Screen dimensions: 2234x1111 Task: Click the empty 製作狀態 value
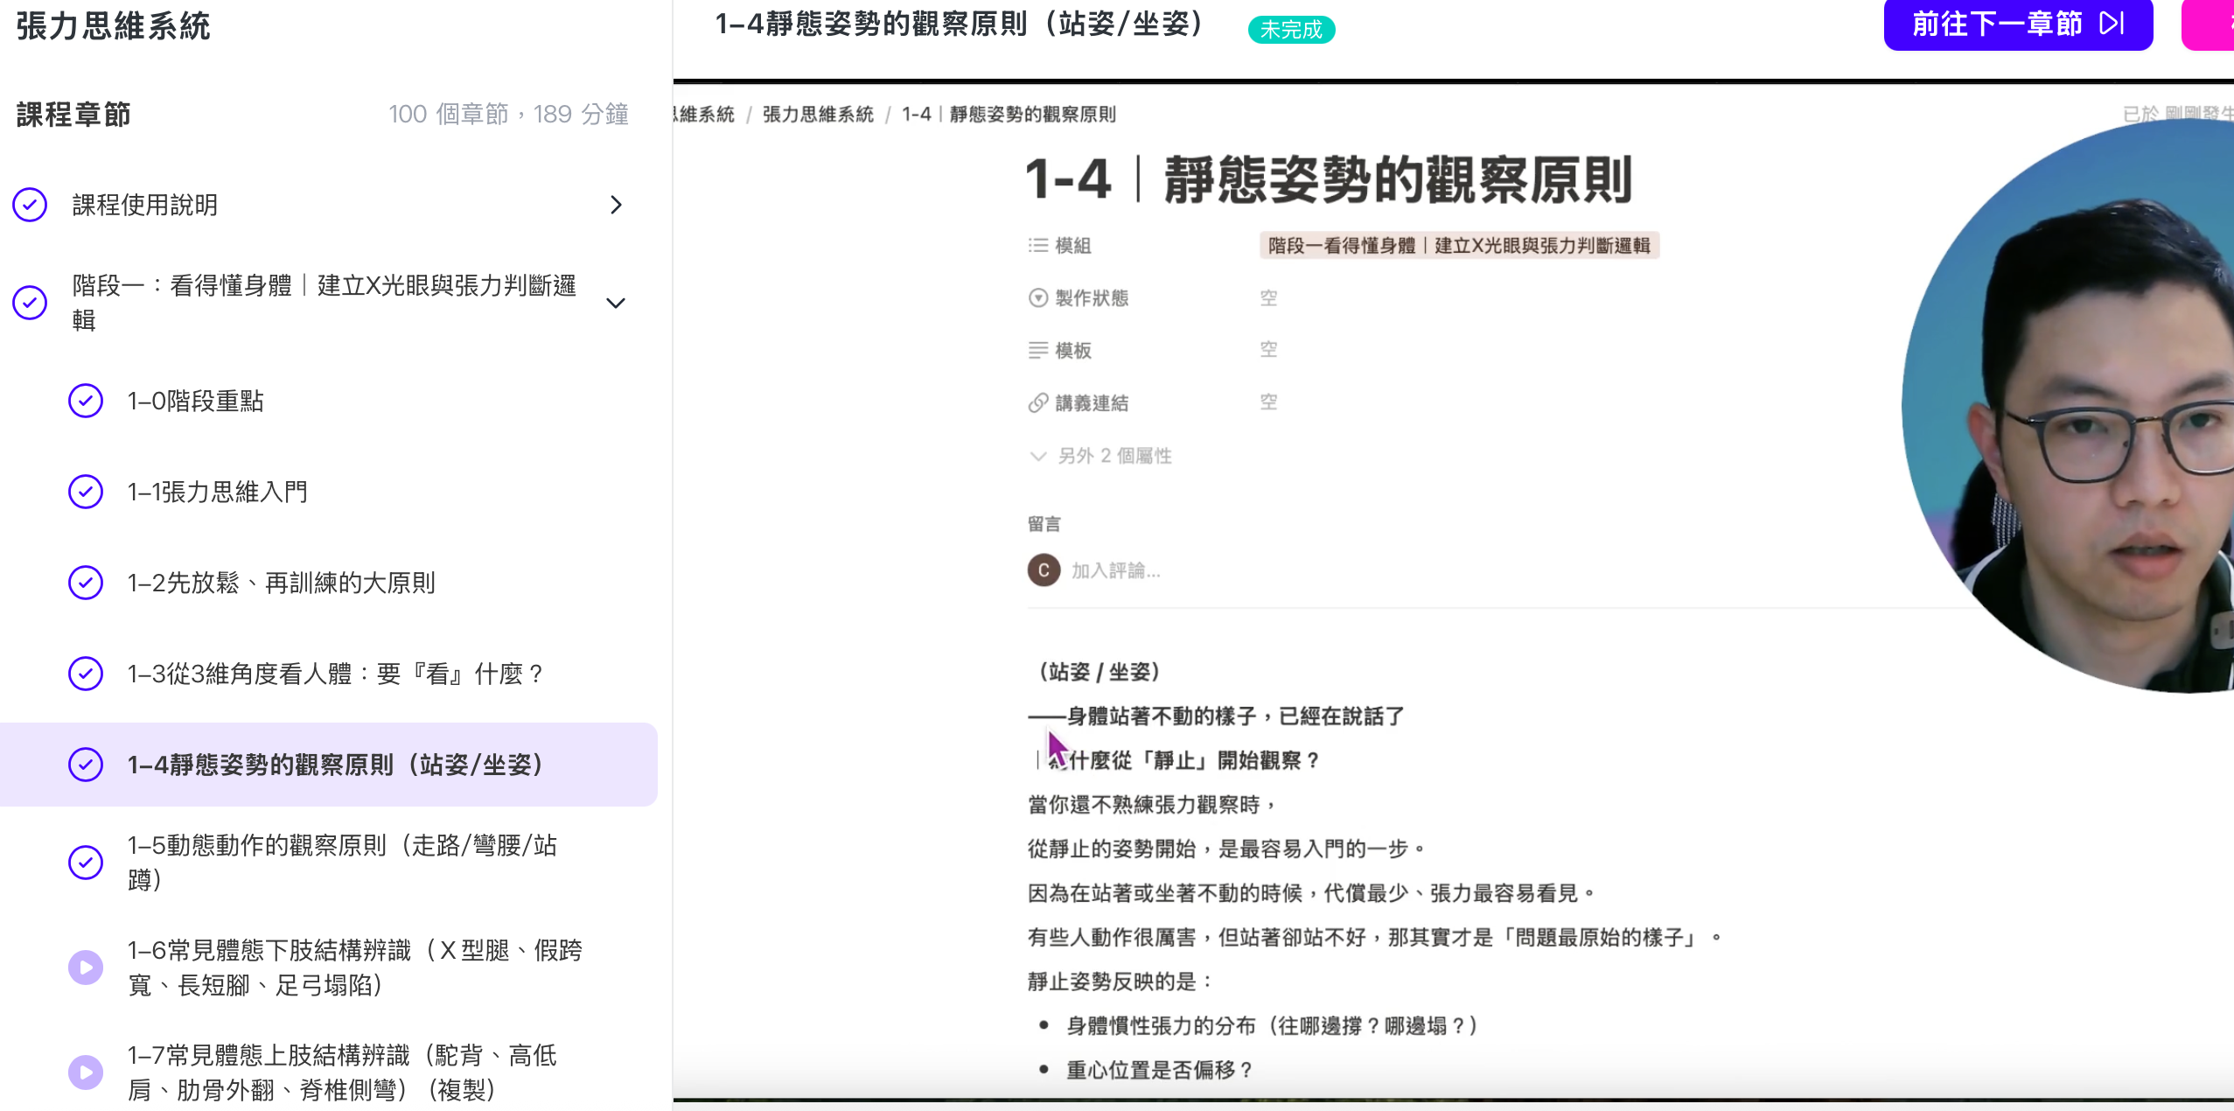1268,298
